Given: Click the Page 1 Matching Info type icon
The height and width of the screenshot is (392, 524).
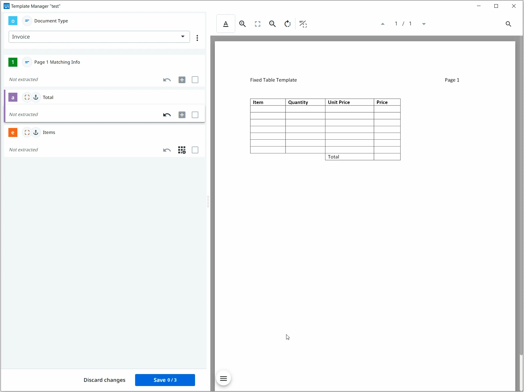Looking at the screenshot, I should [27, 62].
